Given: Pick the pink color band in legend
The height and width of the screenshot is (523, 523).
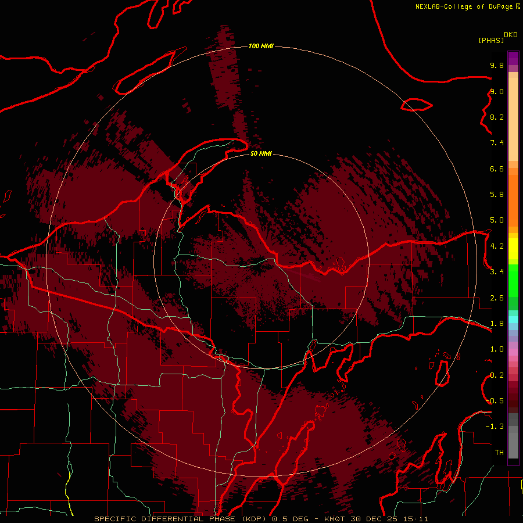Looking at the screenshot, I should [513, 352].
